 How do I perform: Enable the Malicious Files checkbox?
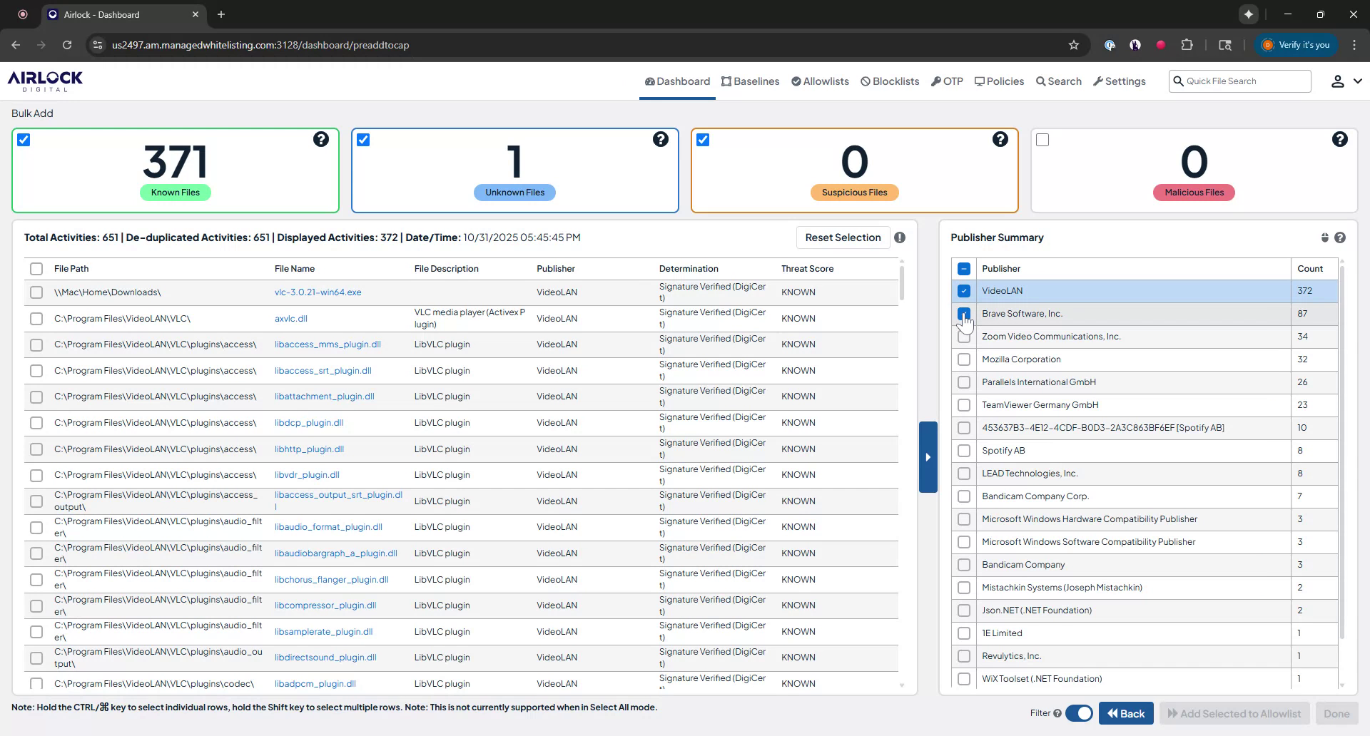click(x=1042, y=140)
